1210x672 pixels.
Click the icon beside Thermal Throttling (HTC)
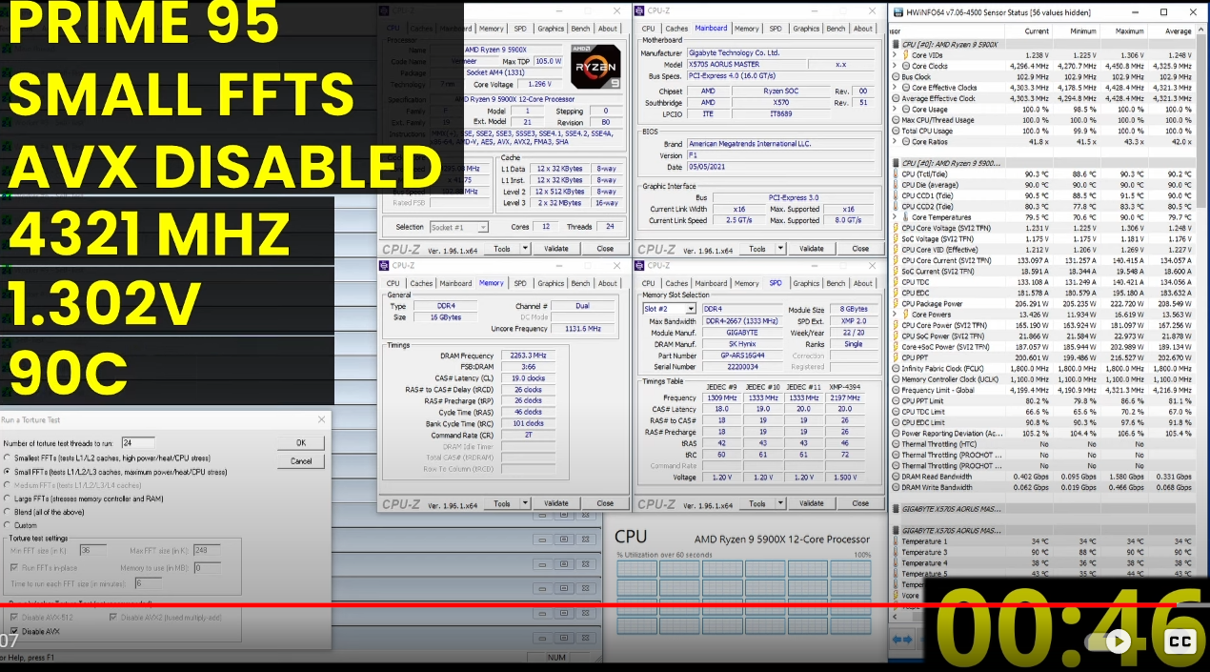[x=897, y=444]
